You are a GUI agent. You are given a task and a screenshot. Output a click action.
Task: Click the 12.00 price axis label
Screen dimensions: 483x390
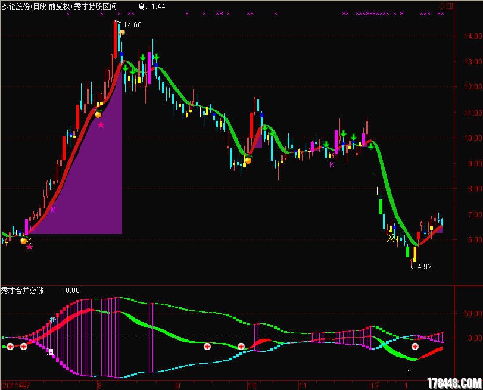(473, 87)
